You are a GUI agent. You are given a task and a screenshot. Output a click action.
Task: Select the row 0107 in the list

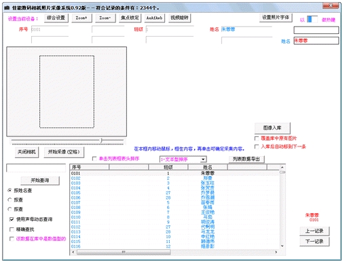(x=175, y=203)
